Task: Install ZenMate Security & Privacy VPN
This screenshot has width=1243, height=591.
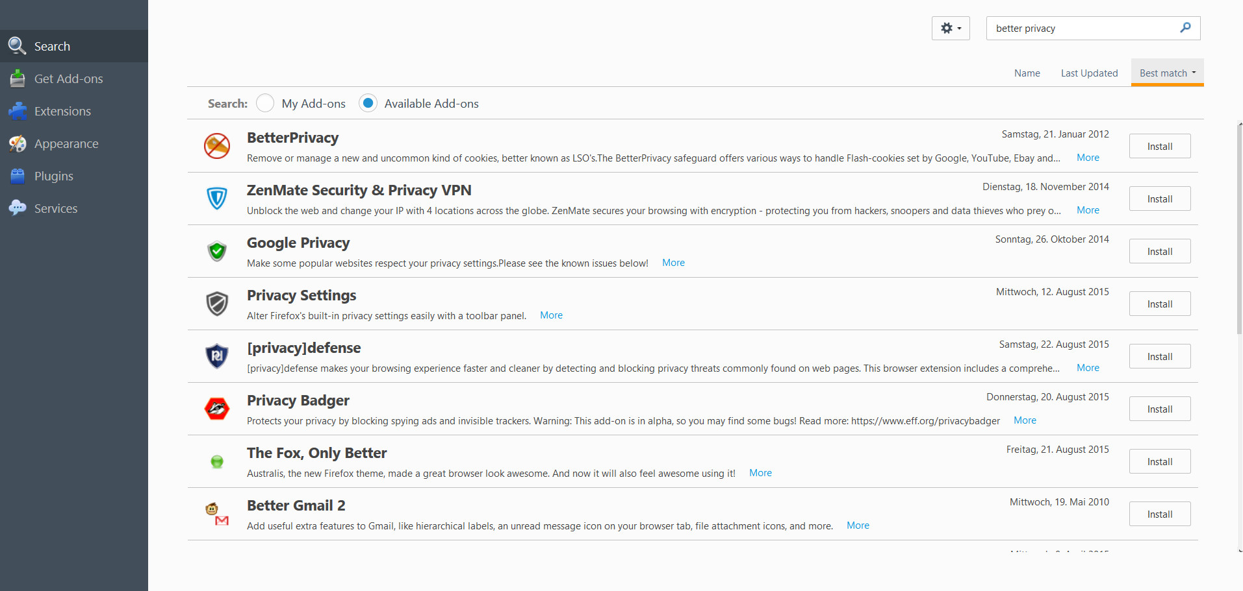Action: point(1160,199)
